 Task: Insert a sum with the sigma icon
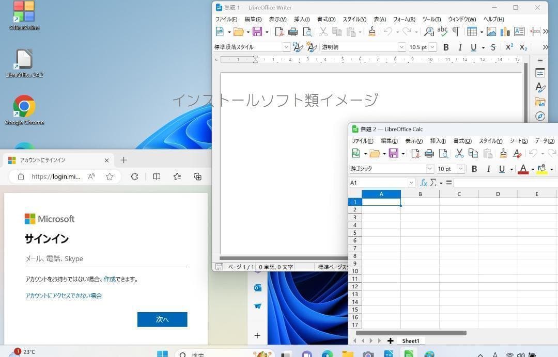tap(433, 182)
